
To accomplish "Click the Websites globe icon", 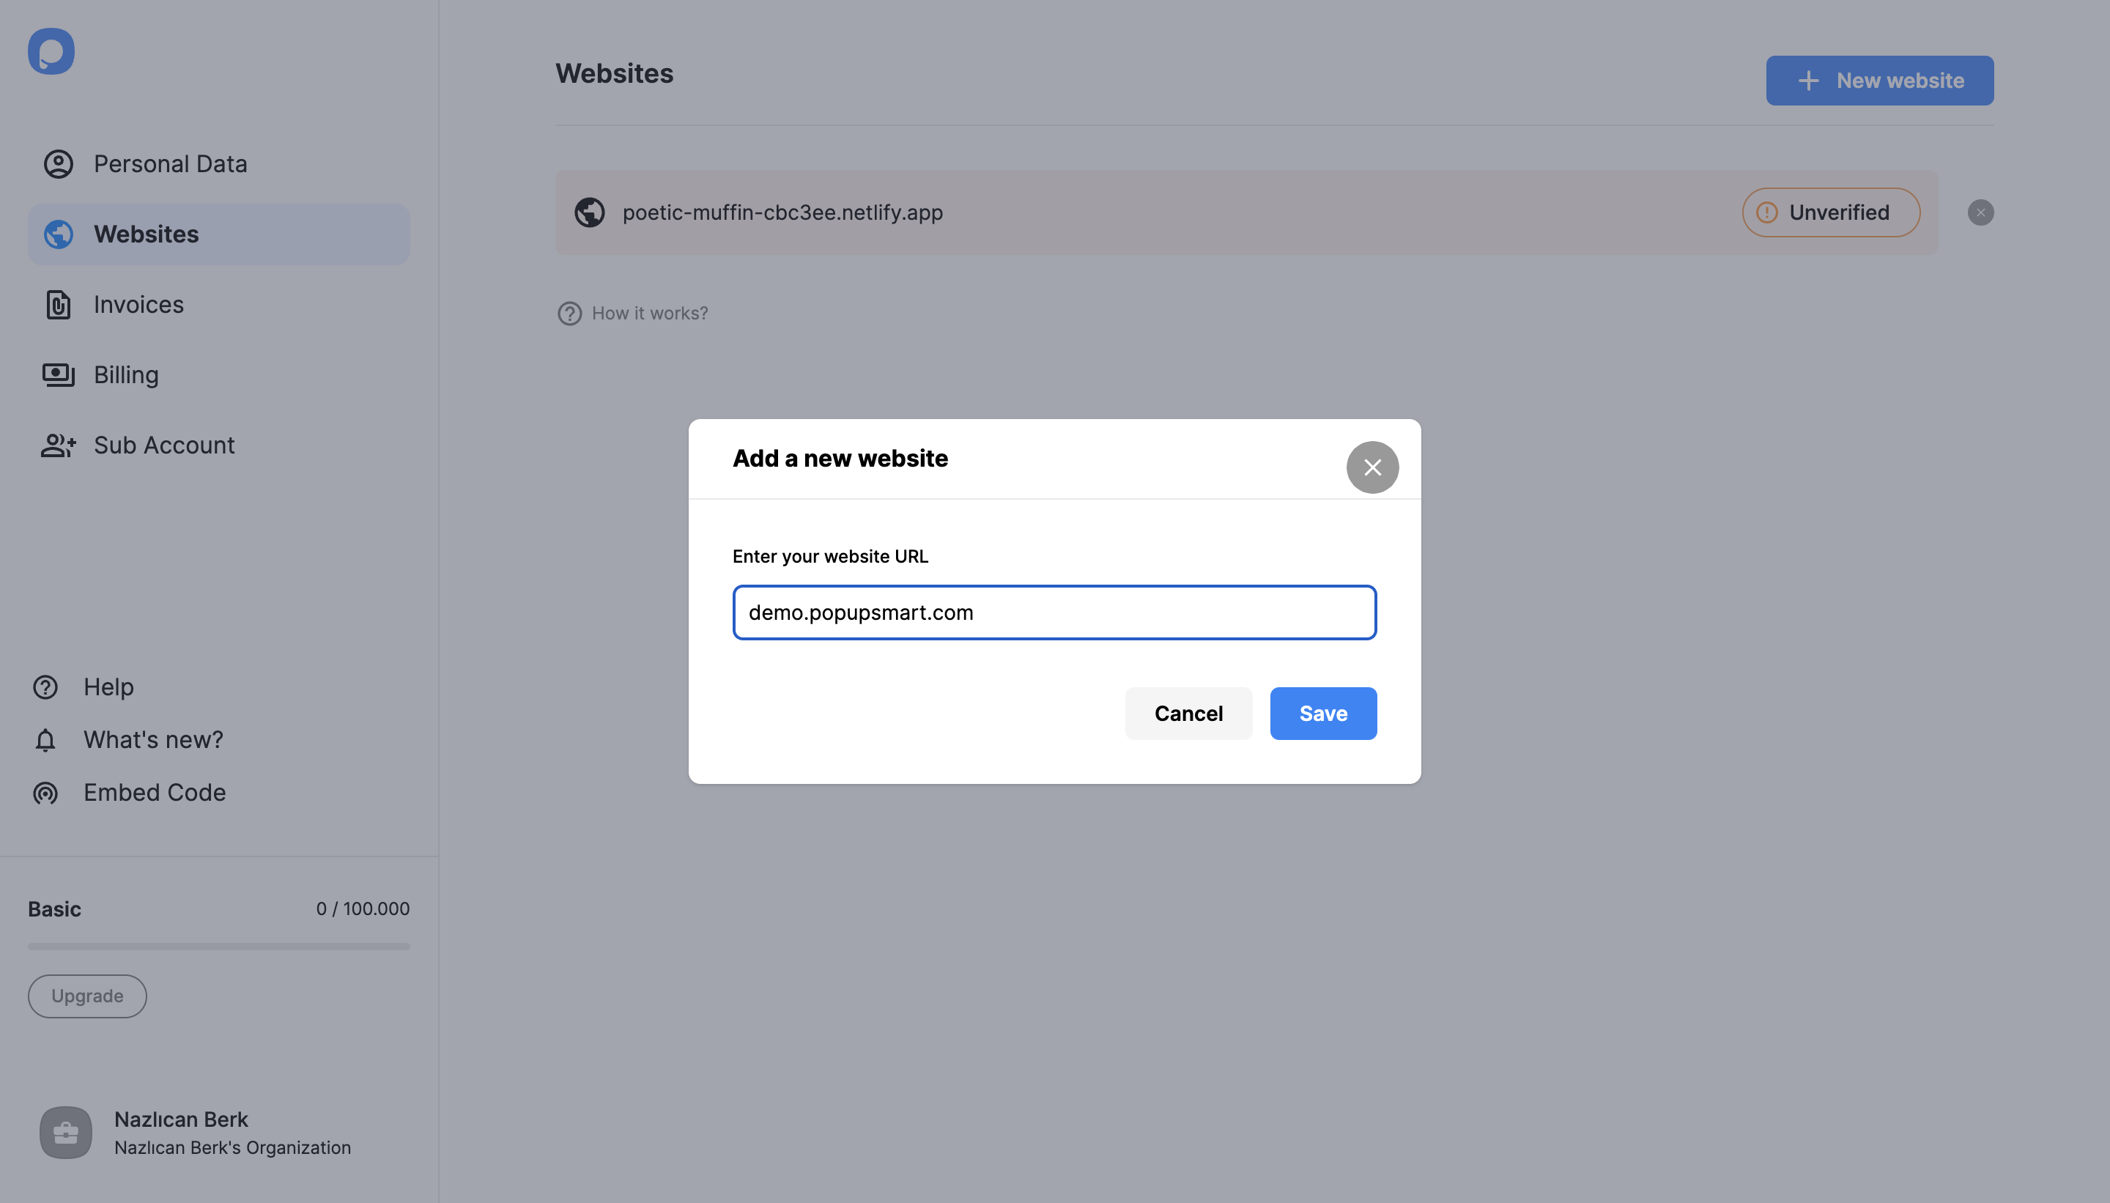I will [58, 234].
